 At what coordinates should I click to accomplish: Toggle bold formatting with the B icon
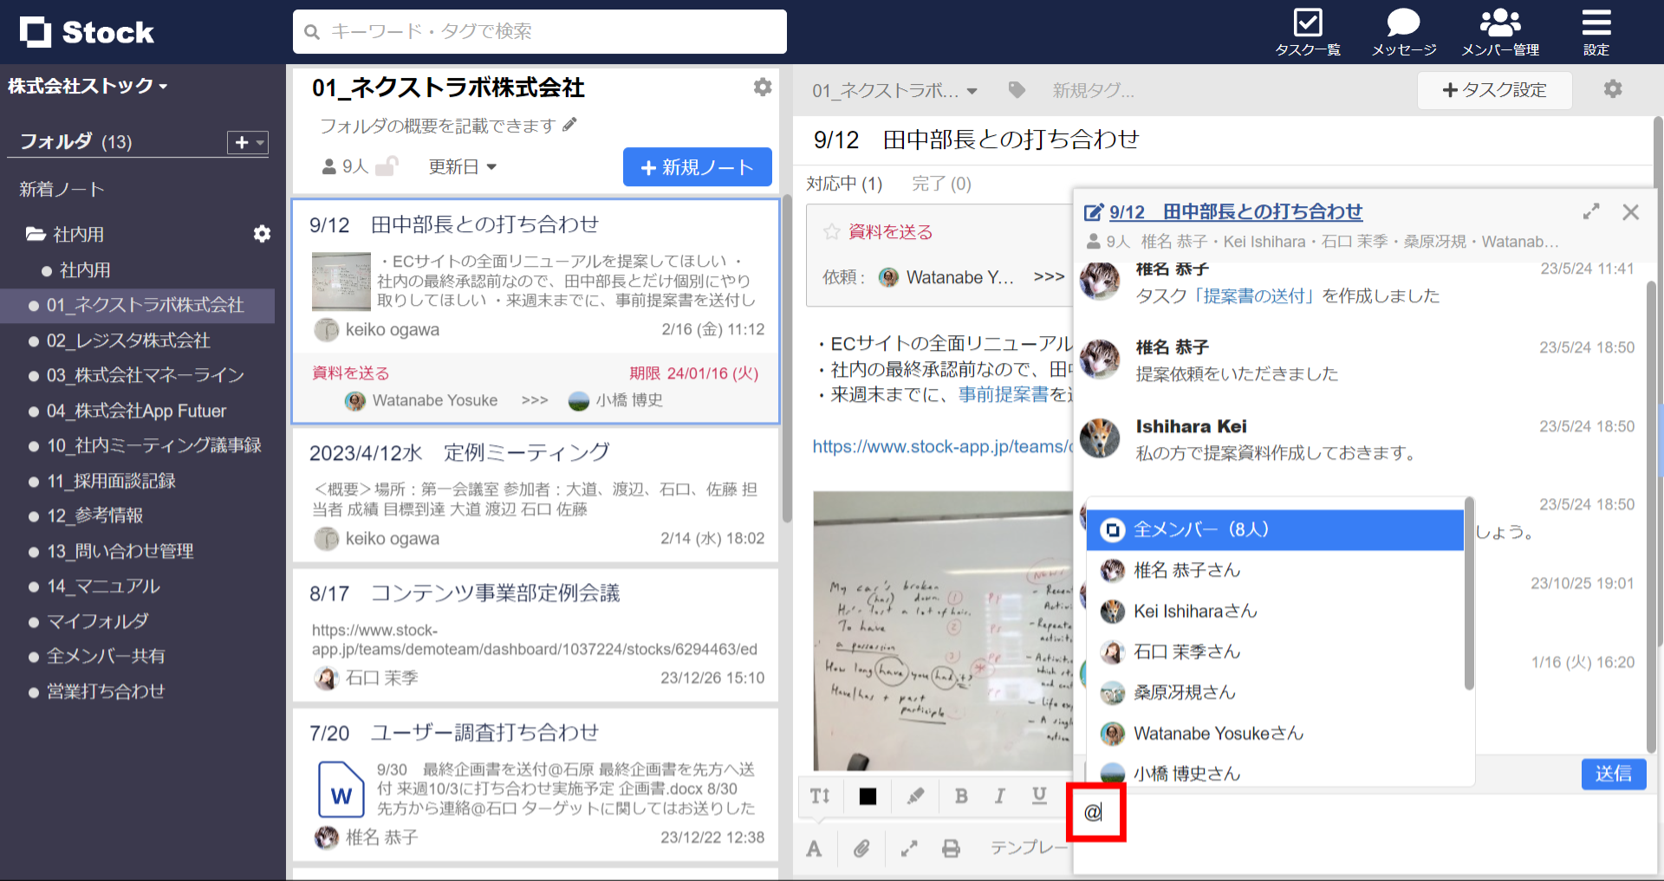coord(960,796)
